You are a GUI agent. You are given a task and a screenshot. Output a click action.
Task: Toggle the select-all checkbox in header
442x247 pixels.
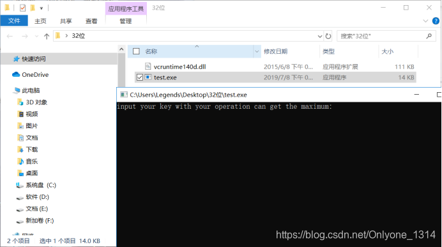[136, 51]
